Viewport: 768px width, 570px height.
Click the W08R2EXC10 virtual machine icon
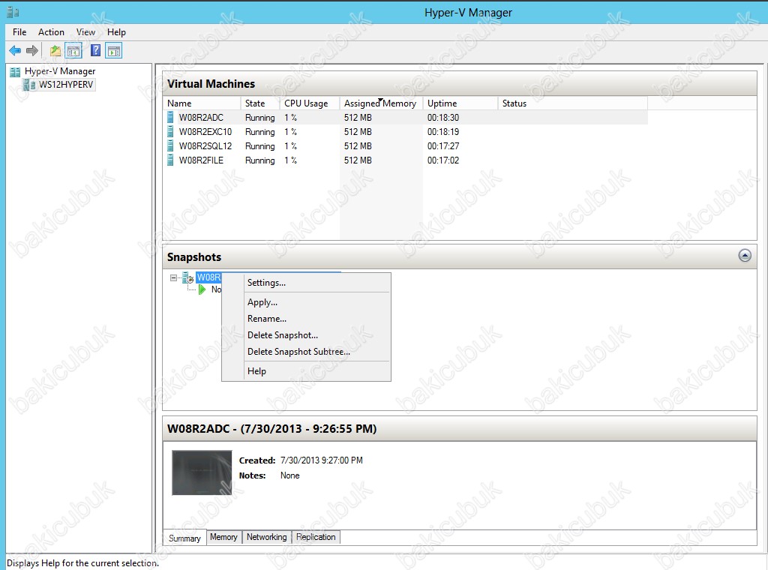click(x=170, y=132)
